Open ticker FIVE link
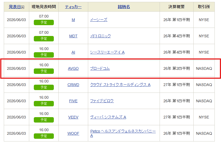 (73, 101)
